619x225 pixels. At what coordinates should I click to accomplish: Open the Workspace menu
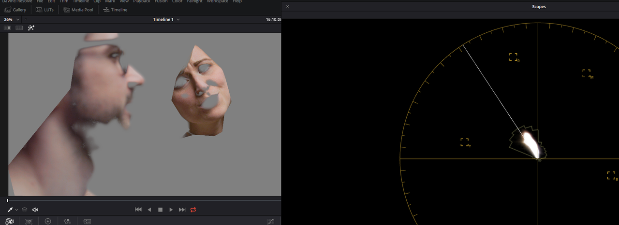(217, 1)
